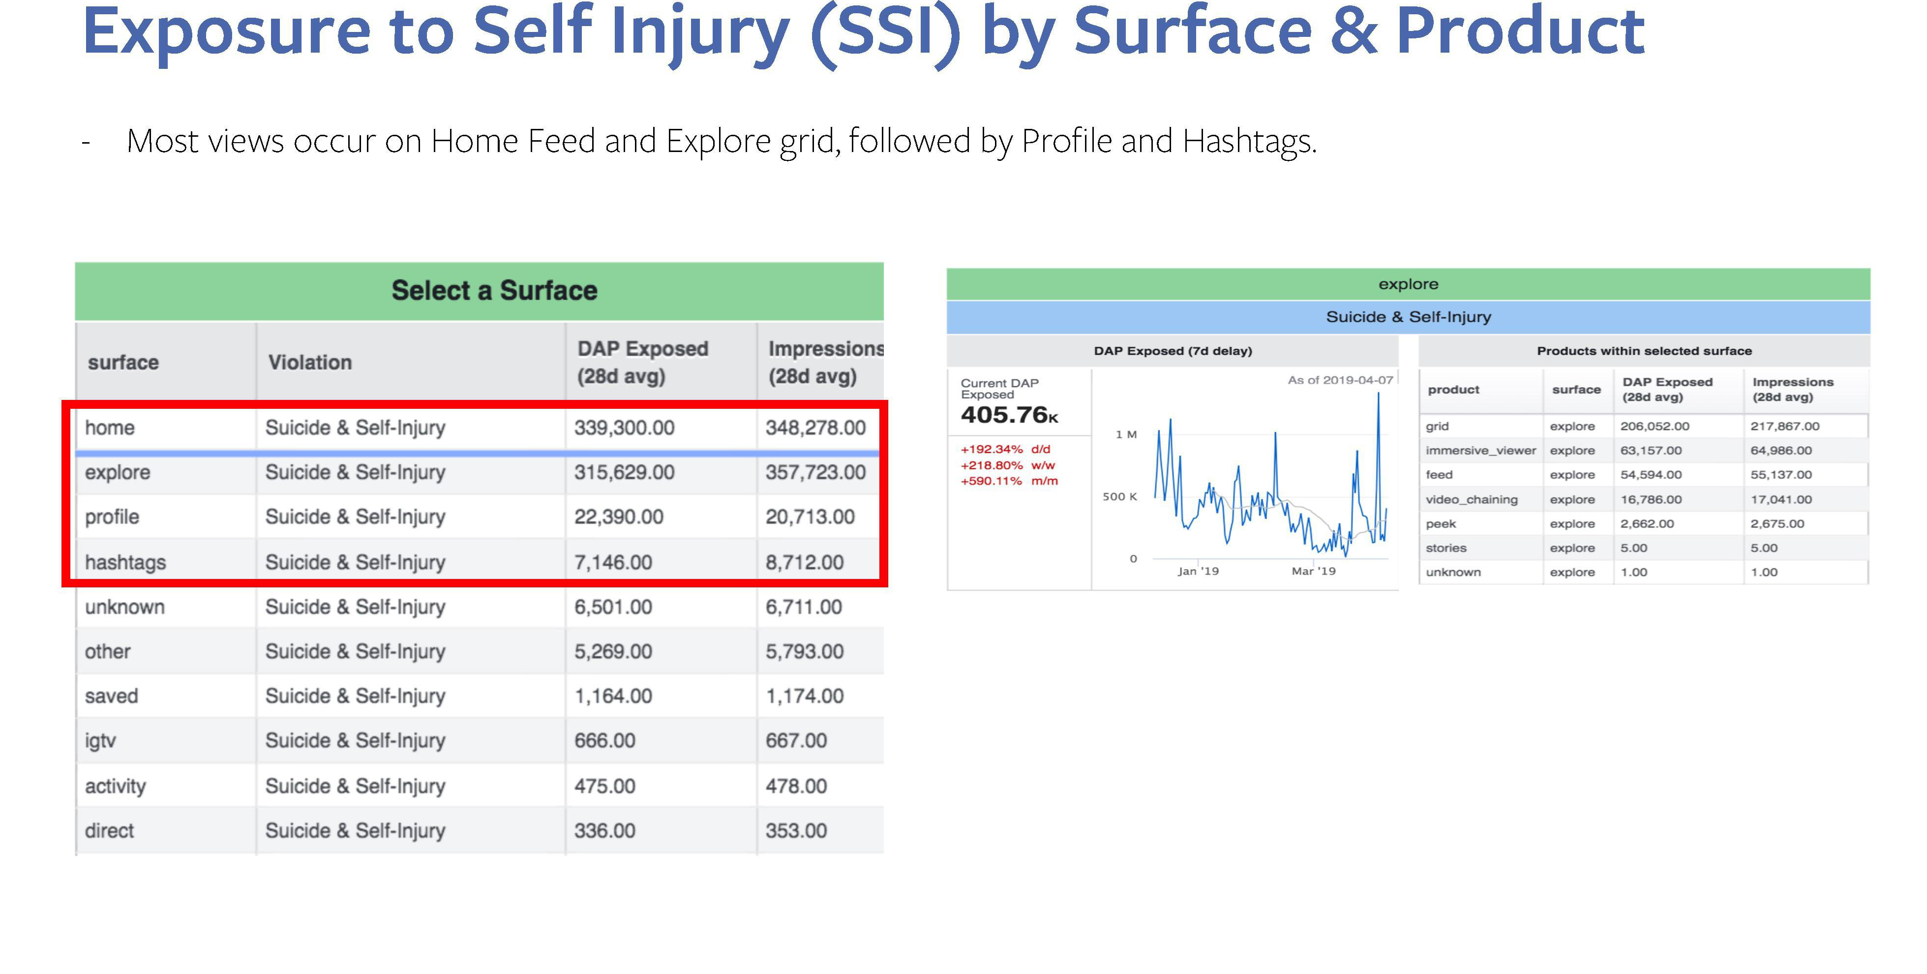This screenshot has height=974, width=1927.
Task: Click impressions value 478.00
Action: [x=796, y=786]
